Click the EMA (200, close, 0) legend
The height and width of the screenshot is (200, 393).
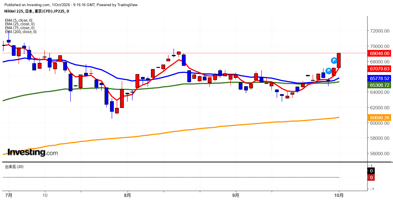coord(21,32)
